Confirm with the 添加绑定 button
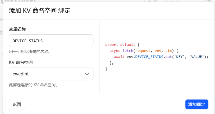This screenshot has width=215, height=114. click(x=197, y=104)
